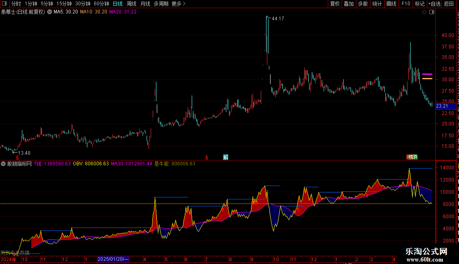Click the 44.17 high price marker
The height and width of the screenshot is (264, 459).
pos(278,18)
